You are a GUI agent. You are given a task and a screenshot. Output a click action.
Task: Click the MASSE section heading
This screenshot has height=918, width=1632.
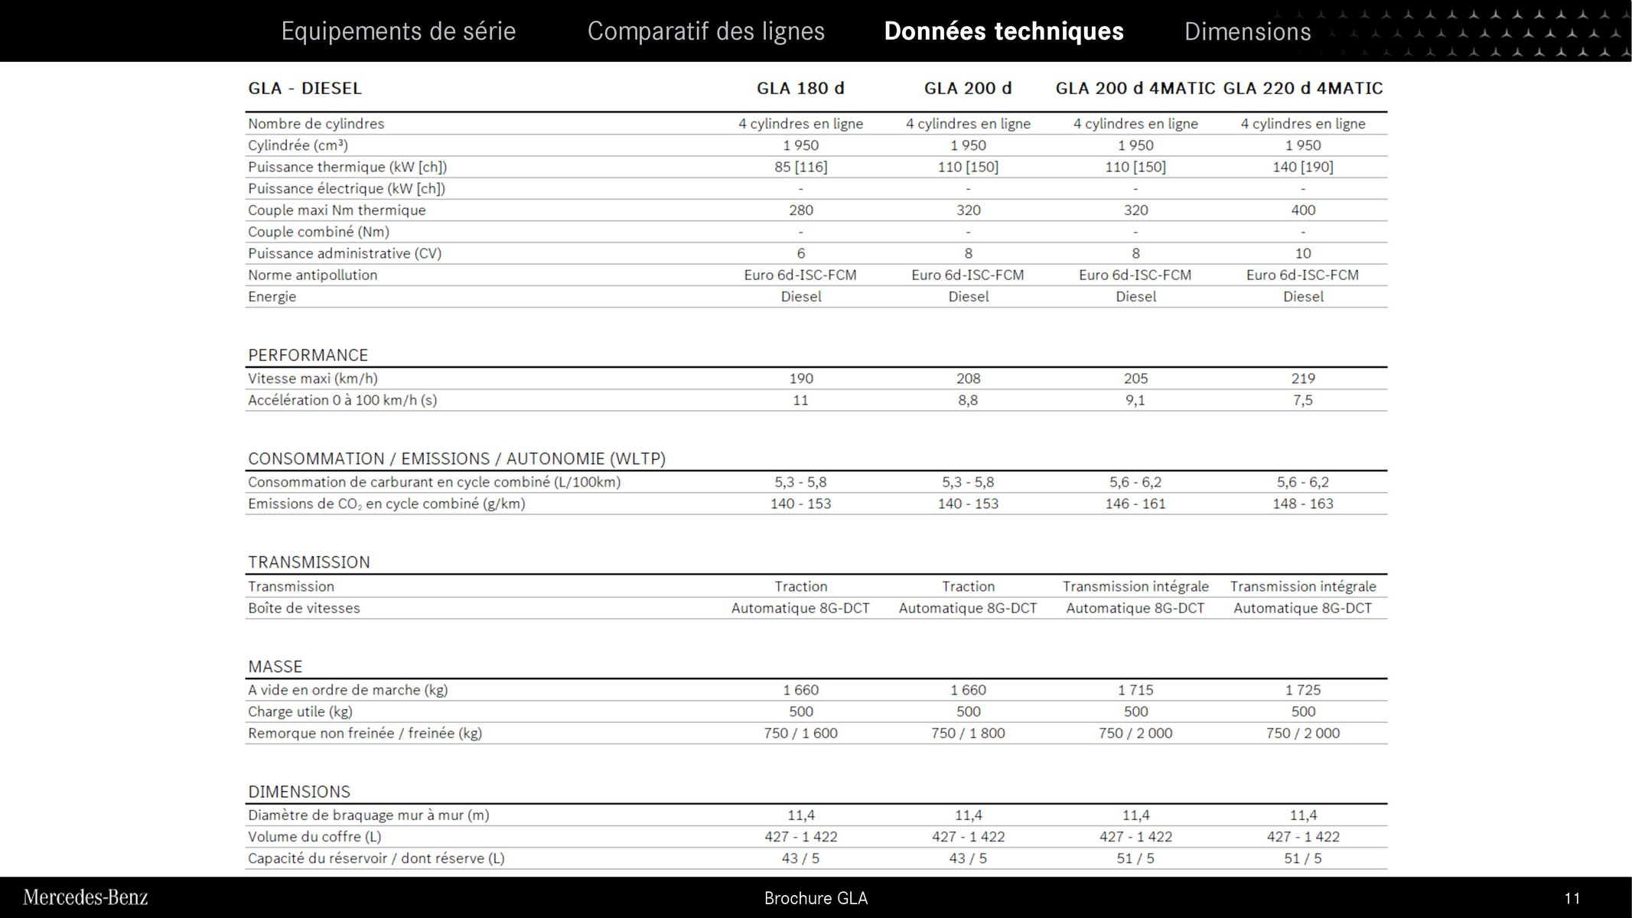tap(275, 666)
